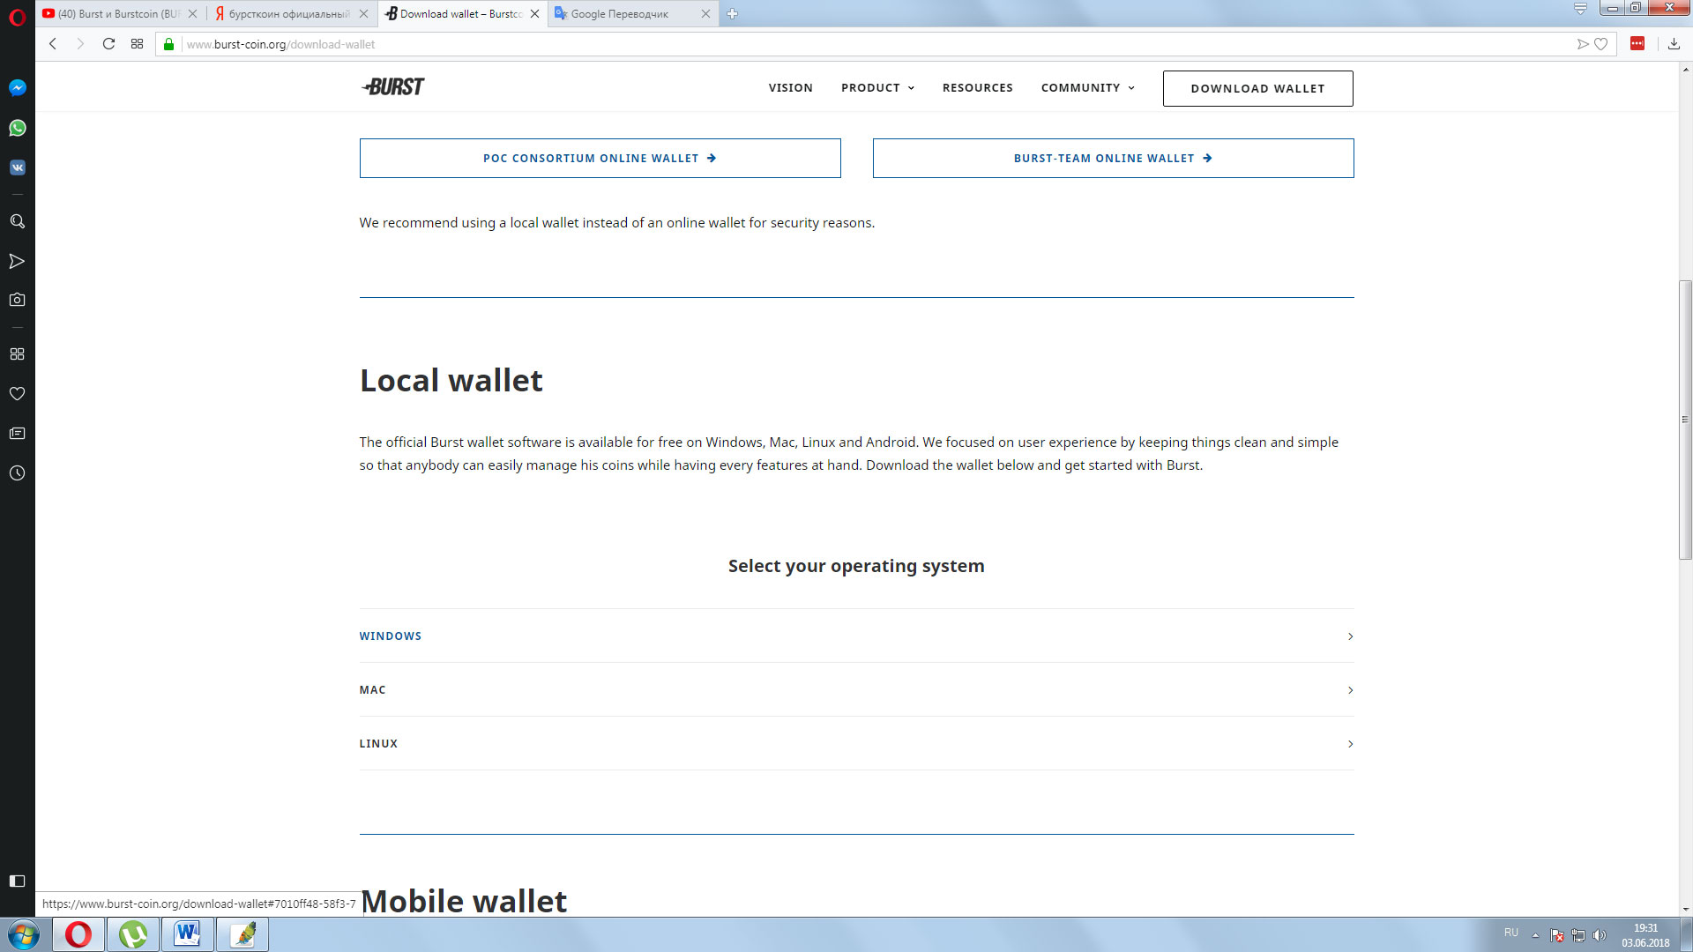Click the vertical page scrollbar thumb

[x=1685, y=420]
